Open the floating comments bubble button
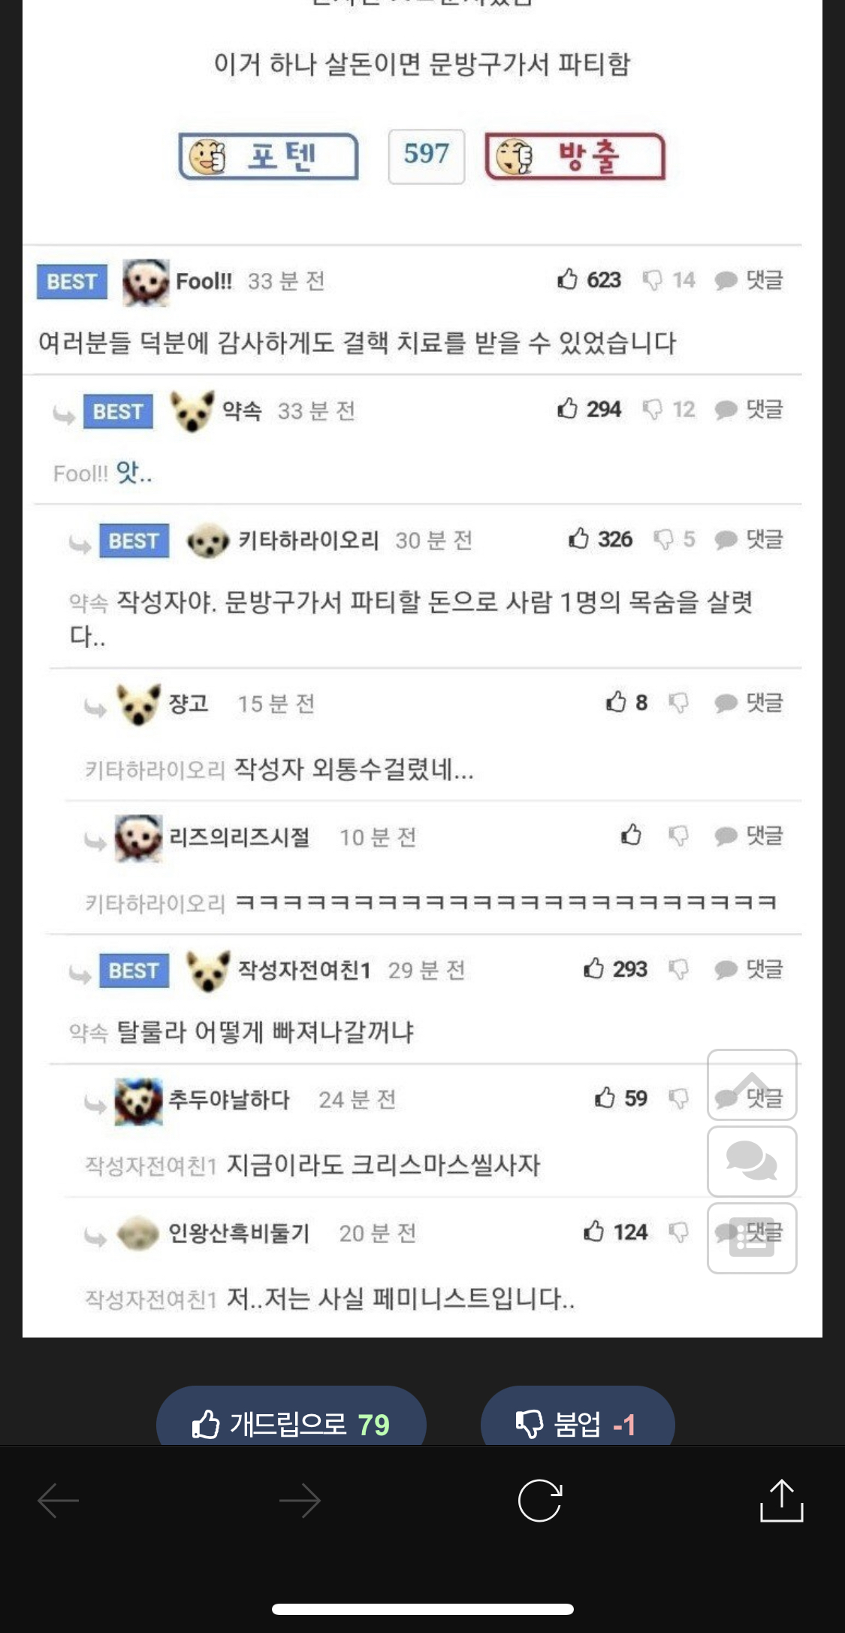This screenshot has height=1633, width=845. tap(752, 1162)
